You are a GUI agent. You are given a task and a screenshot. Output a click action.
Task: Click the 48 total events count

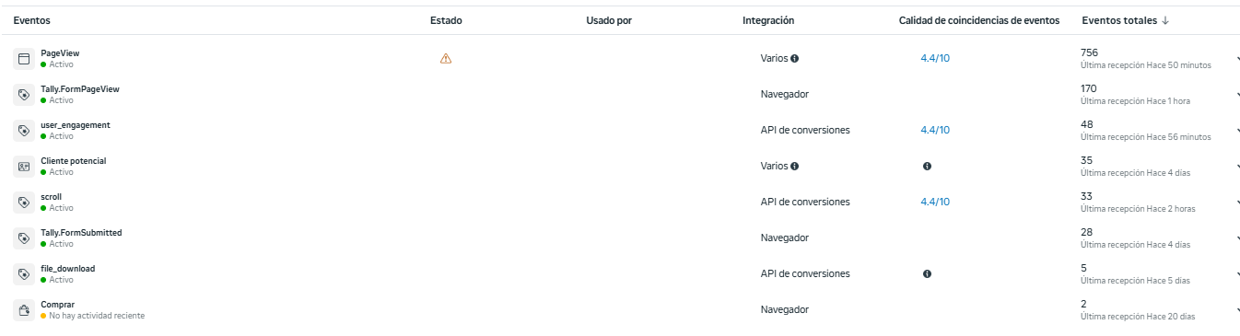click(1087, 124)
